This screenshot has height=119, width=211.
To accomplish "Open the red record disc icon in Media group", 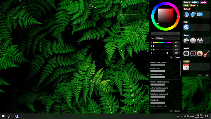I will tap(193, 53).
